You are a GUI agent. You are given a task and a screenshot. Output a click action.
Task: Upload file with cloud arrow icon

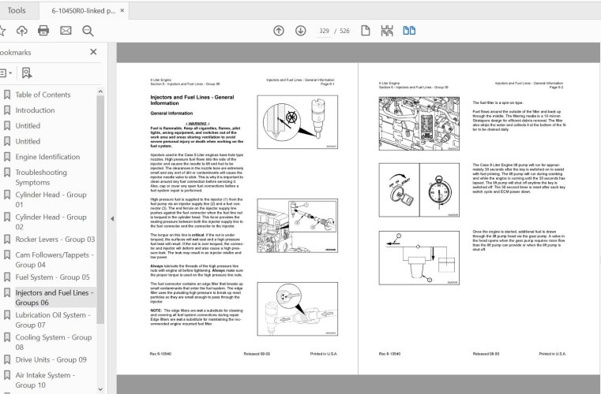click(22, 31)
